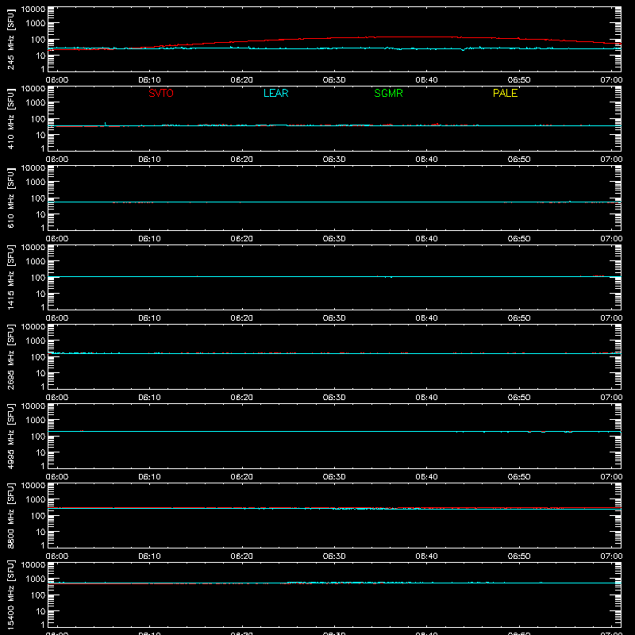Click the green SGMR legend label
The image size is (635, 635).
click(388, 93)
